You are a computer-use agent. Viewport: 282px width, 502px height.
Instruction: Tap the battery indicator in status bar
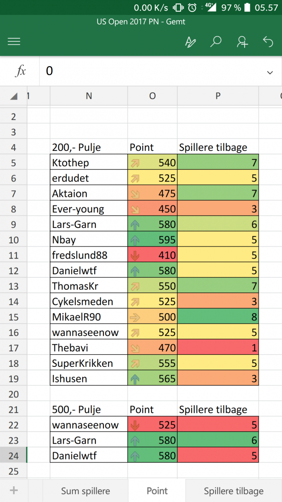pos(247,7)
